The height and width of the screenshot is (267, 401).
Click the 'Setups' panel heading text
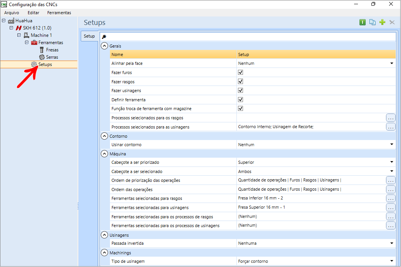pyautogui.click(x=95, y=23)
